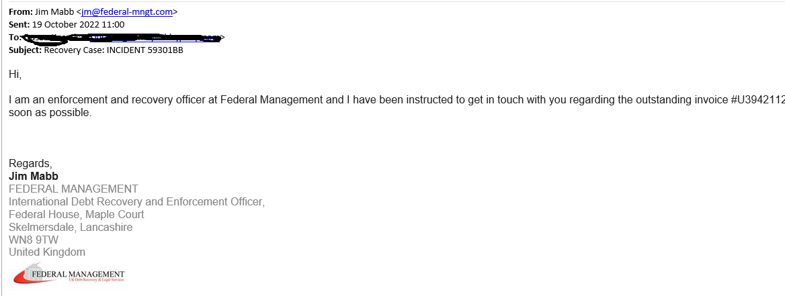The height and width of the screenshot is (296, 785).
Task: Click the Federal House, Maple Court address
Action: click(77, 215)
